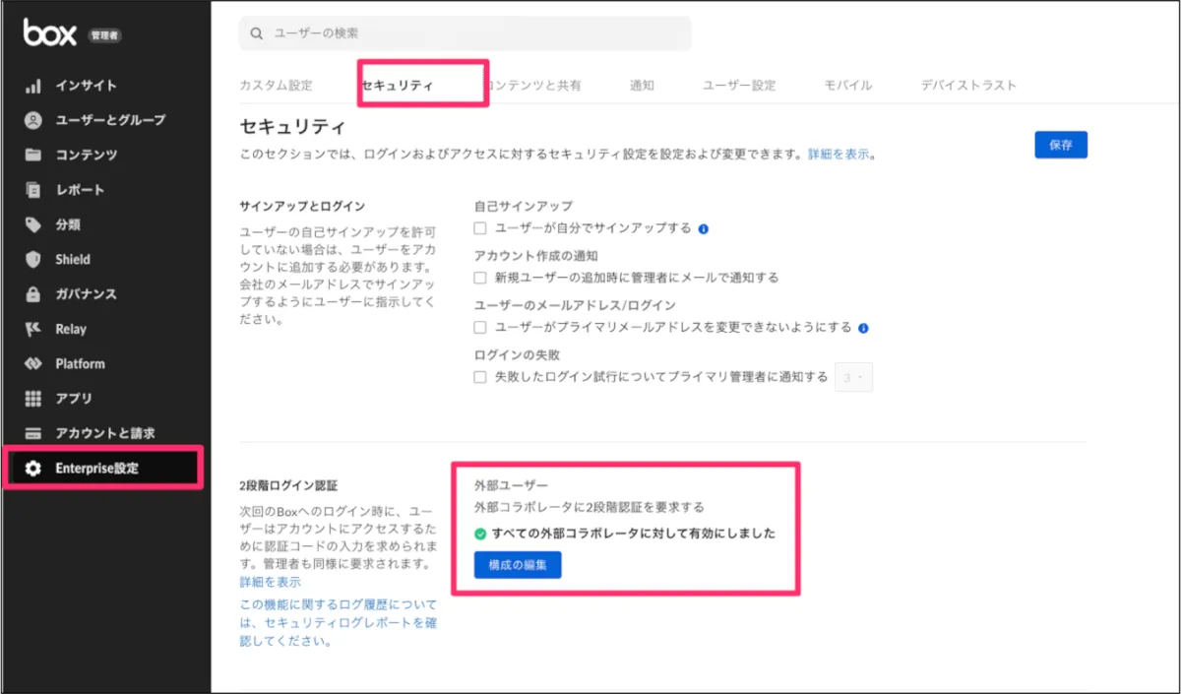Open the Reports icon in sidebar
The image size is (1181, 694).
point(33,190)
